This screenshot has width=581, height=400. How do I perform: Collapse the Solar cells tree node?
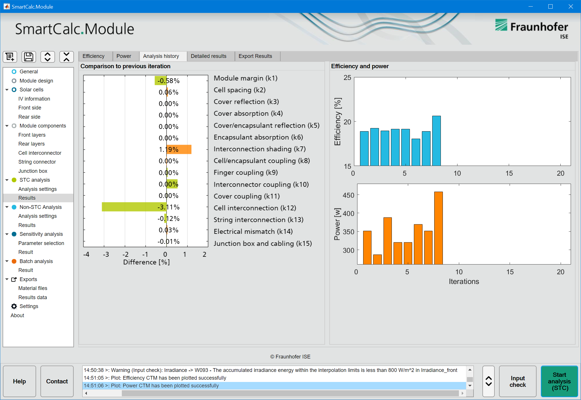[7, 90]
